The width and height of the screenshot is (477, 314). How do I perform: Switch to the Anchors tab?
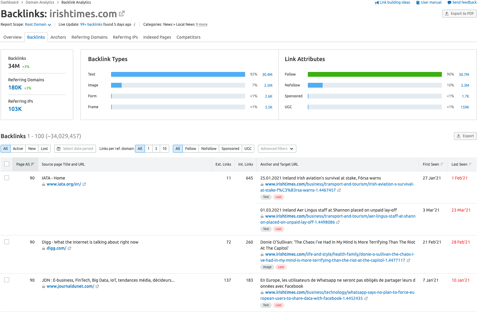[x=58, y=37]
